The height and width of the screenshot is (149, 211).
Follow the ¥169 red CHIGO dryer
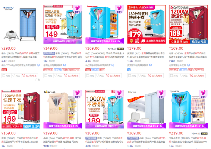tap(184, 76)
